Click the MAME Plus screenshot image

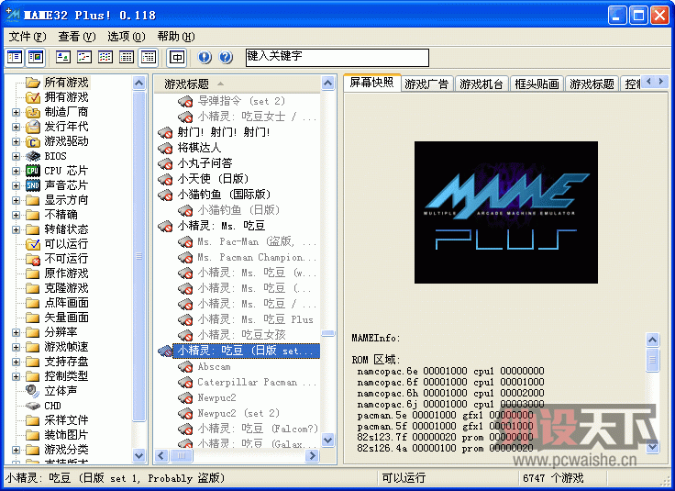click(x=506, y=212)
